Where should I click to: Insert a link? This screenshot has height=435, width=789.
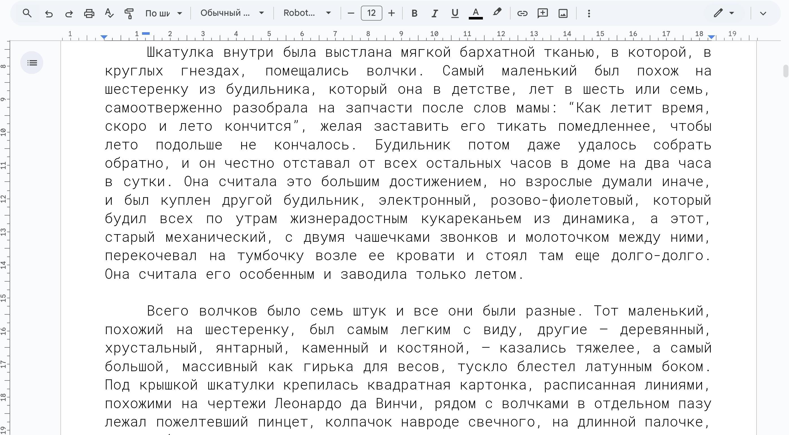(x=522, y=13)
